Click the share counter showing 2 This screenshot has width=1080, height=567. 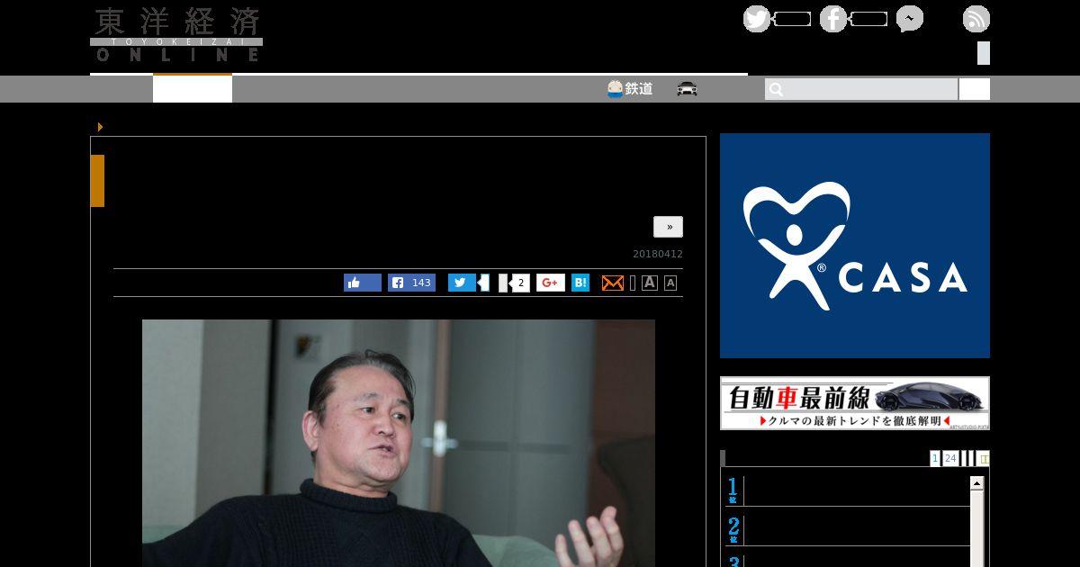coord(518,283)
